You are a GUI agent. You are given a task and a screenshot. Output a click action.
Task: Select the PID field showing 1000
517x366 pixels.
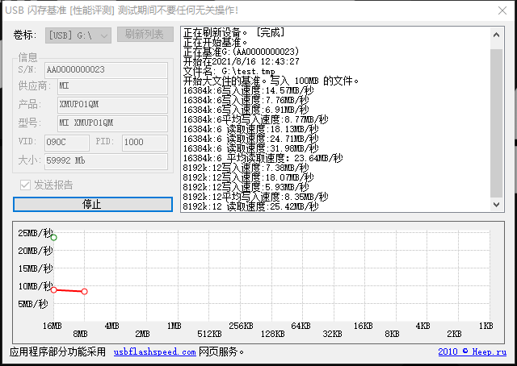click(x=143, y=142)
